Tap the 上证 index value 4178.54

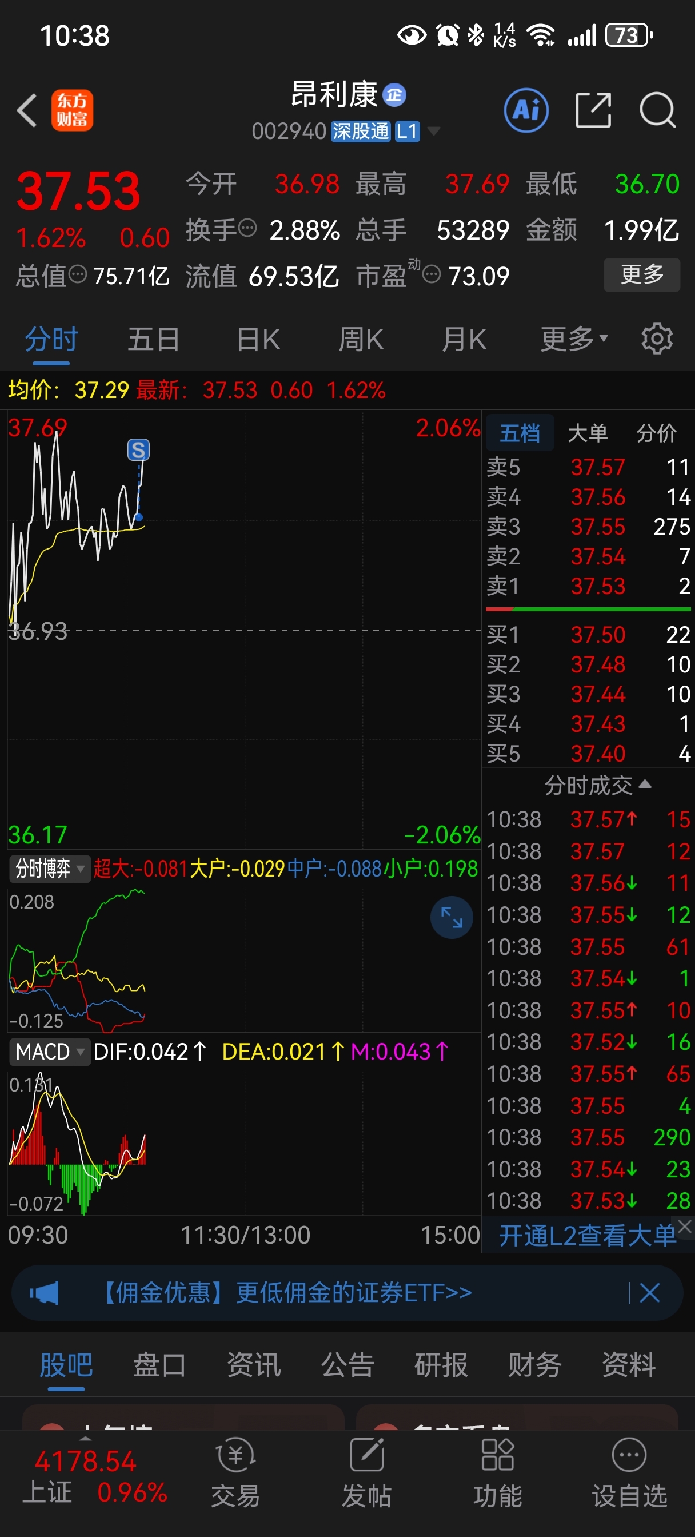pos(86,1462)
